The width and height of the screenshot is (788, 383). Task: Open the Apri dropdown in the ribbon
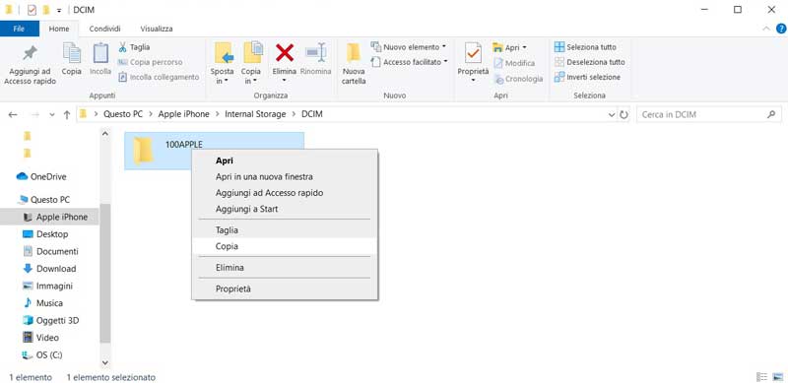pos(509,47)
